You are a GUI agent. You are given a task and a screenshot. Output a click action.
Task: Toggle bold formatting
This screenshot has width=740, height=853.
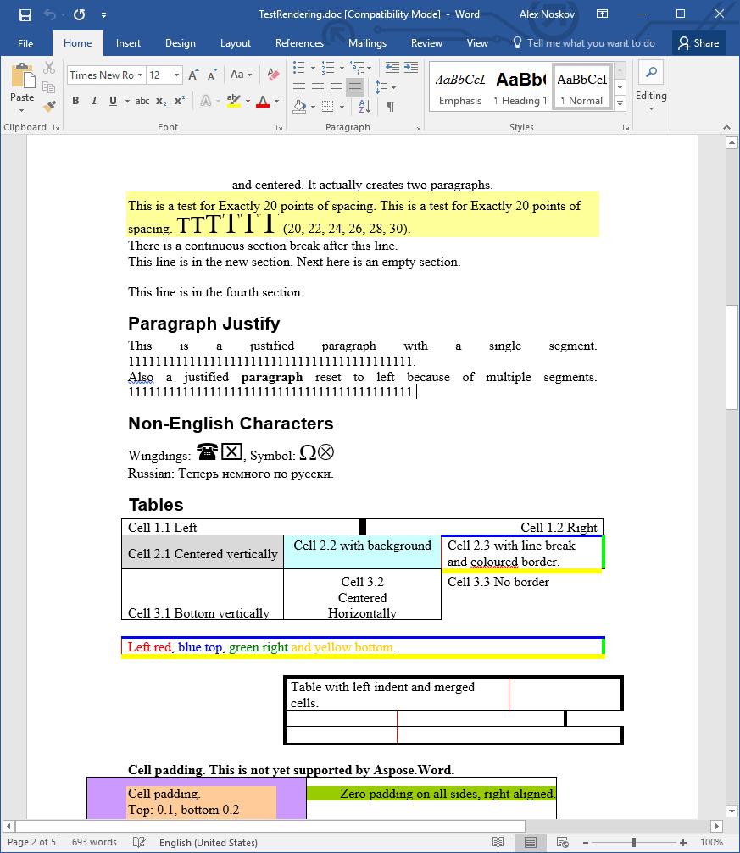point(75,101)
